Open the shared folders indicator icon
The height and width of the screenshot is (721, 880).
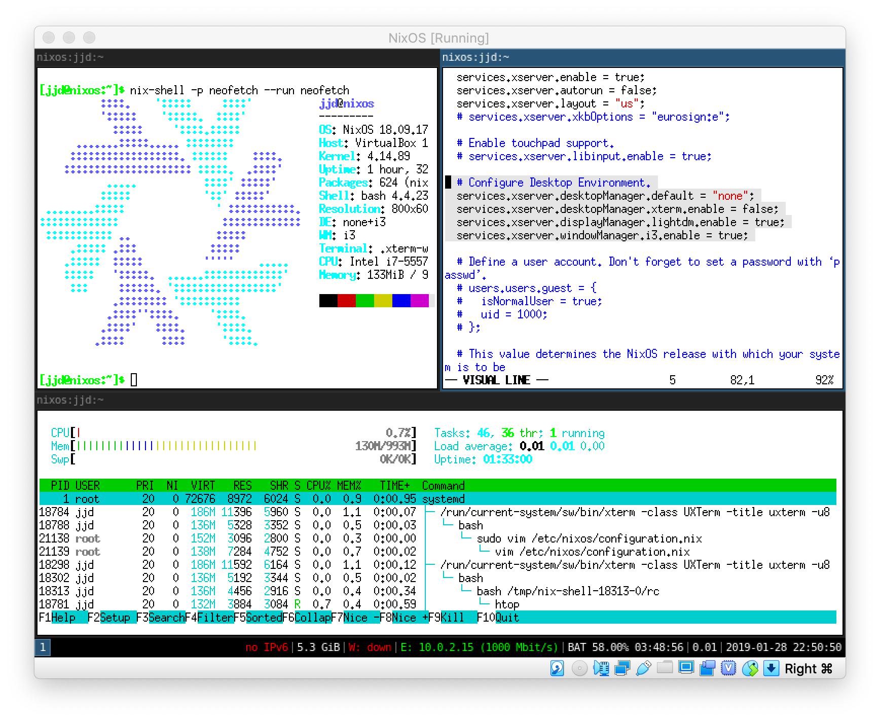click(x=665, y=668)
